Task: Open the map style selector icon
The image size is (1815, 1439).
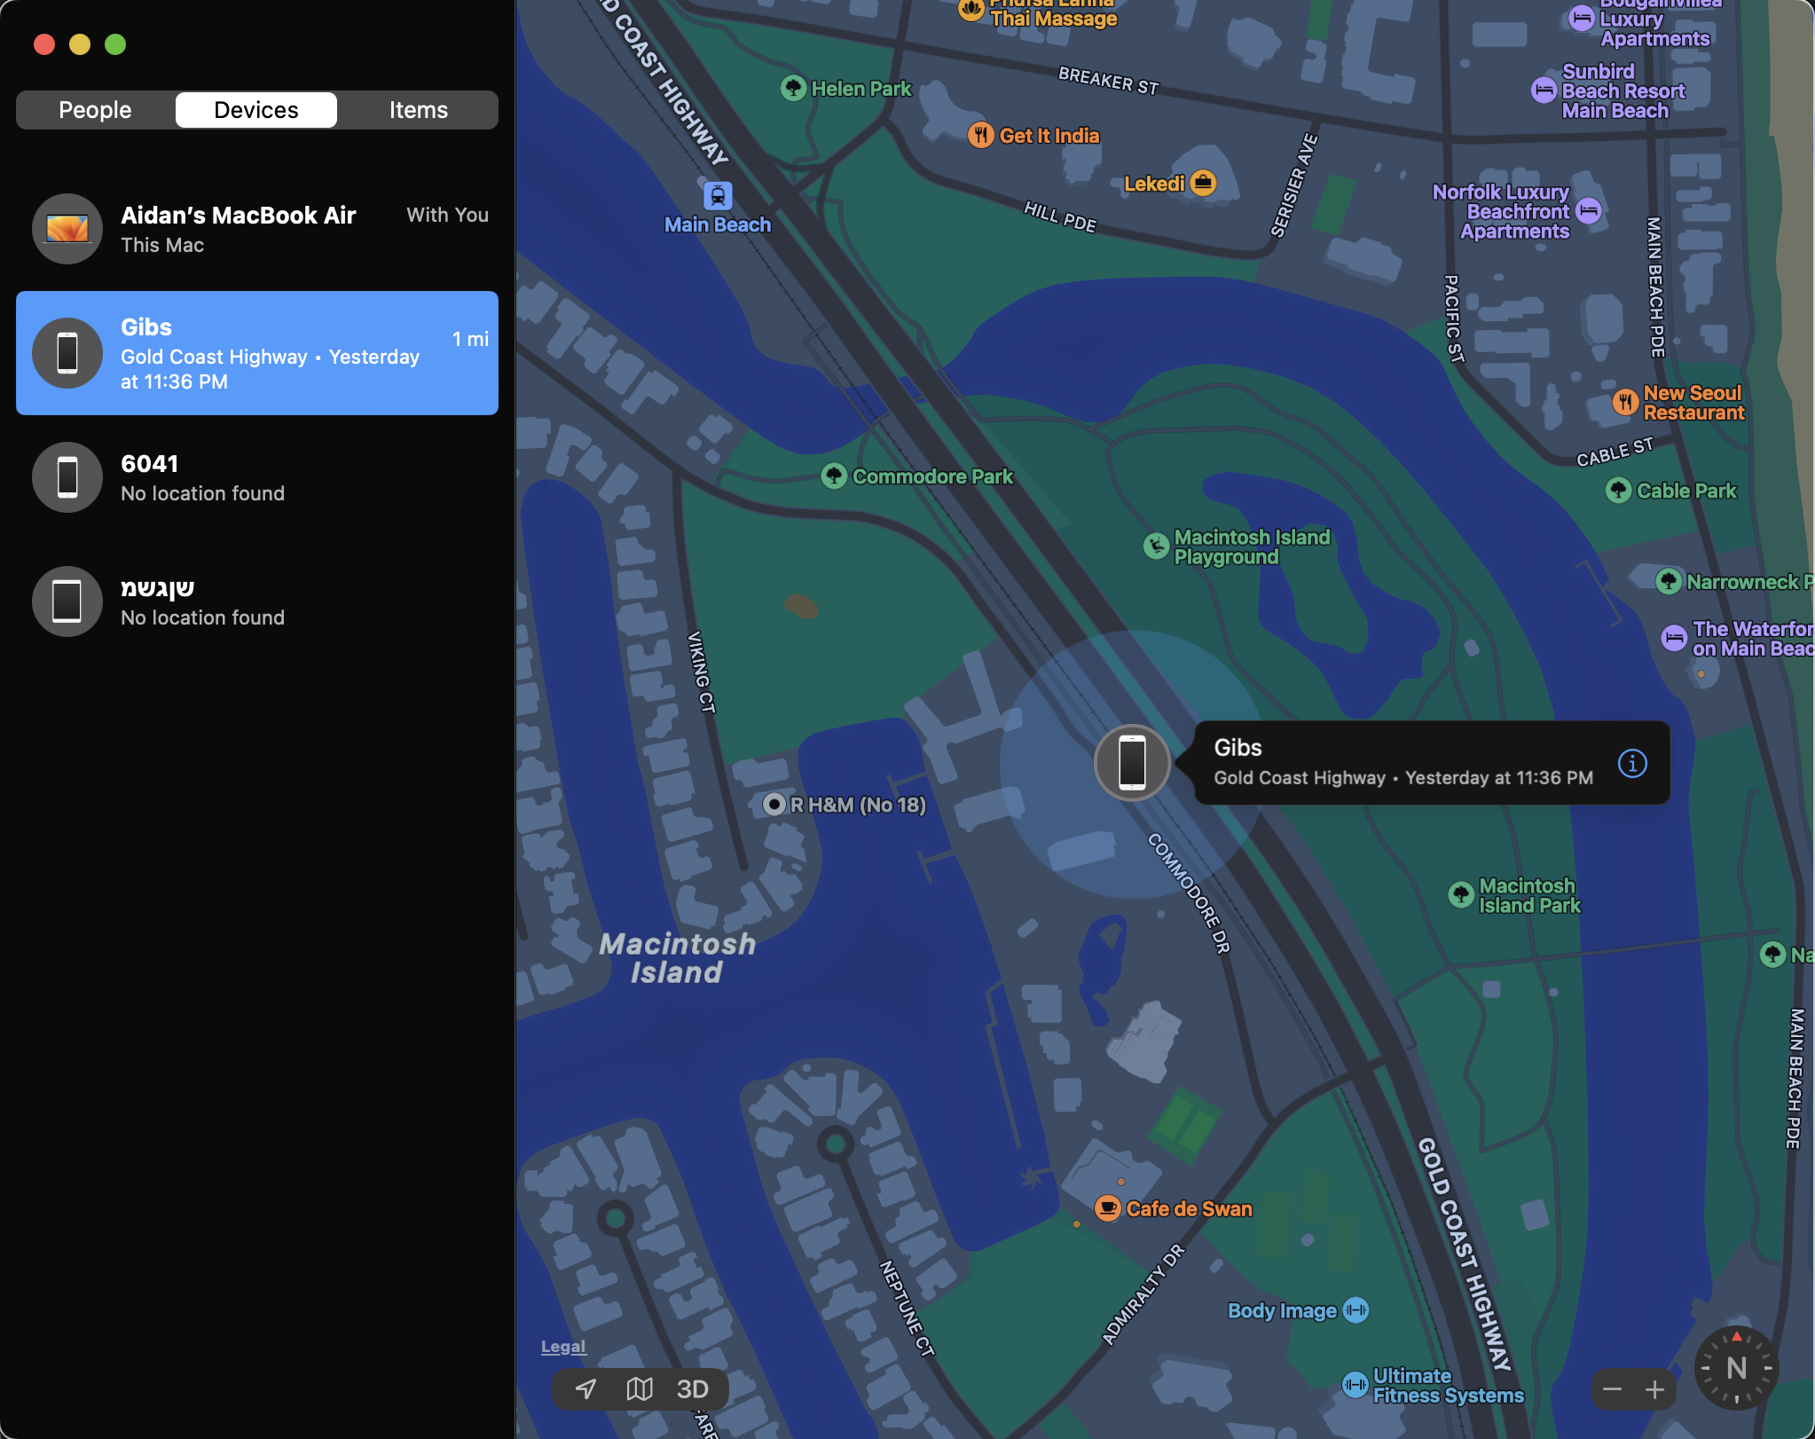Action: click(x=640, y=1389)
